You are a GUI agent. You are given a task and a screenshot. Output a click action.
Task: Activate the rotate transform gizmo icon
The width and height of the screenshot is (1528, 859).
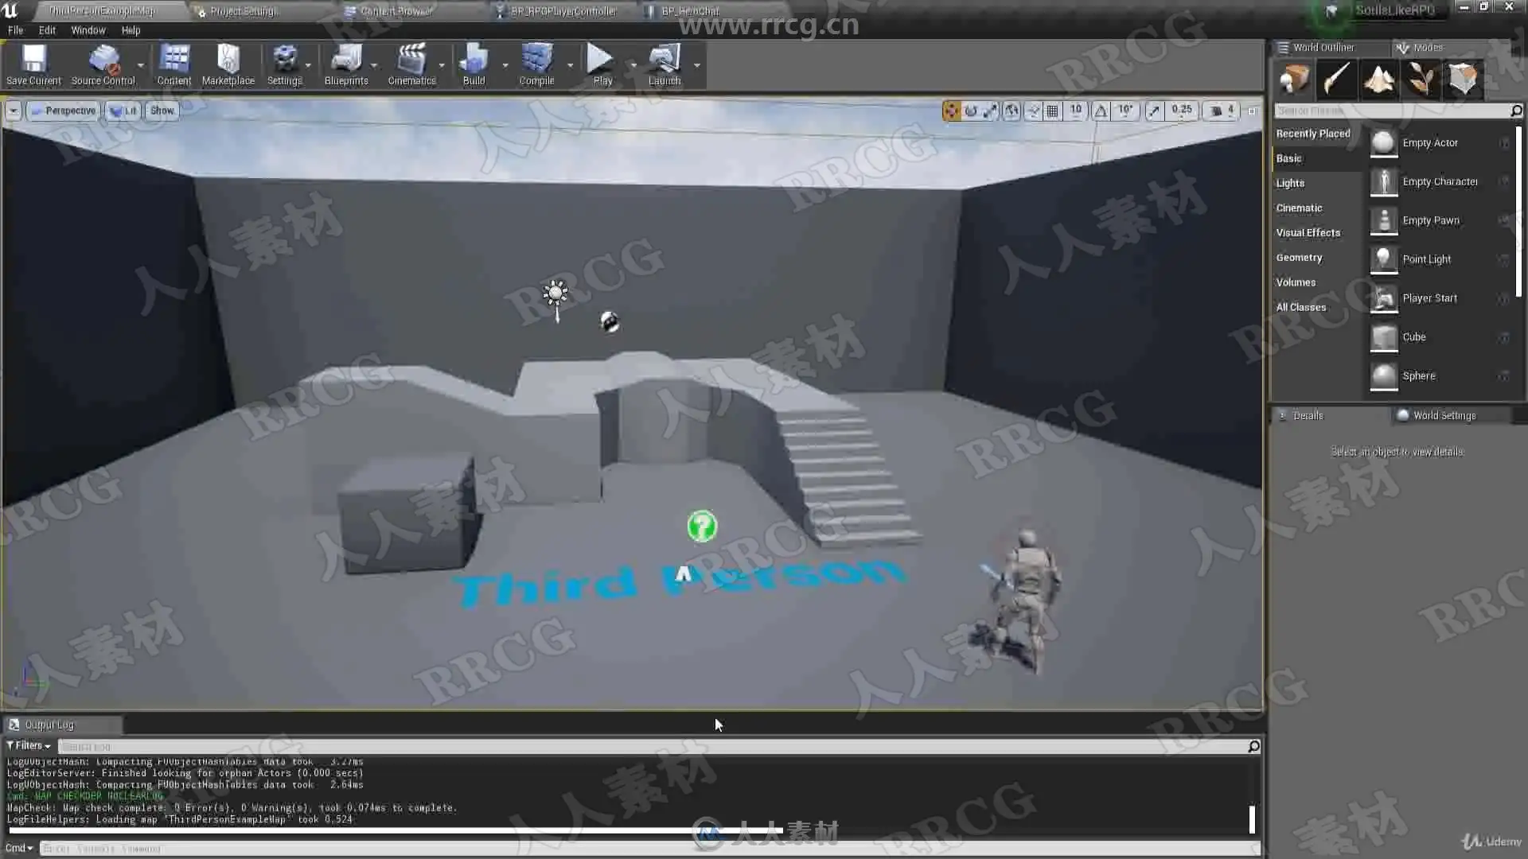971,111
